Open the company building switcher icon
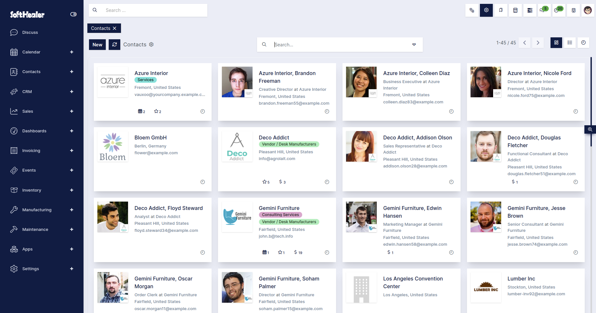This screenshot has height=313, width=596. [x=573, y=10]
